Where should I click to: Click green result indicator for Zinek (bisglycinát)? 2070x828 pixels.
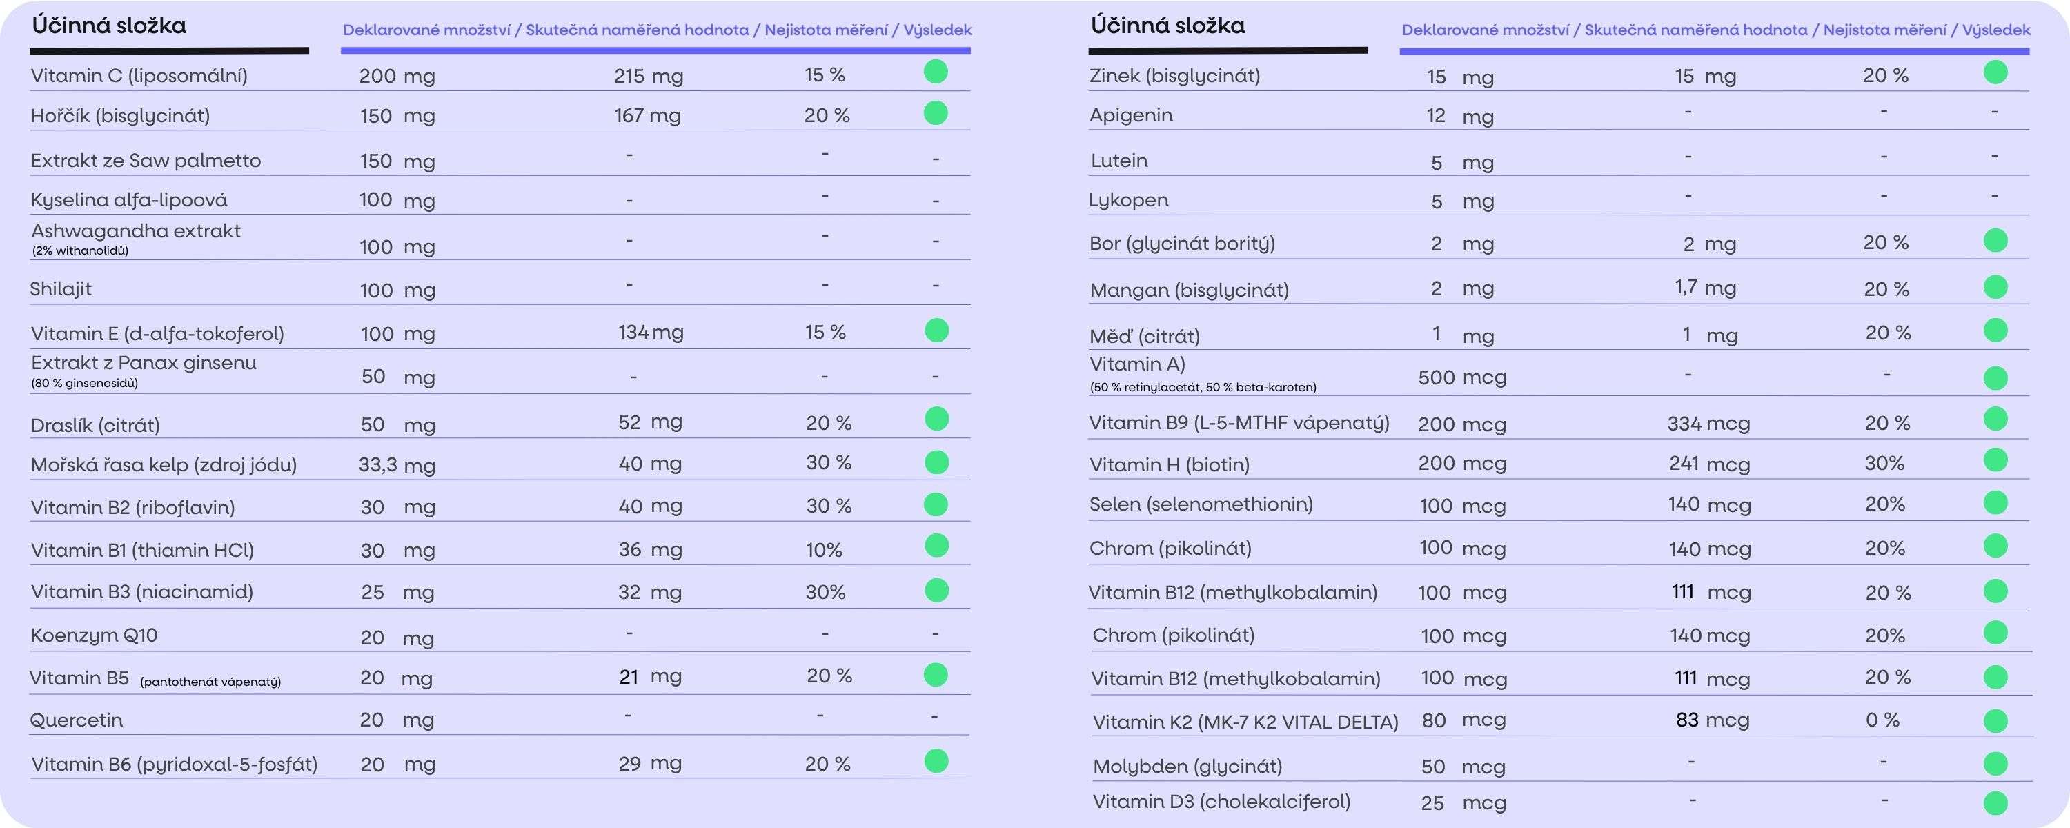pyautogui.click(x=1995, y=72)
